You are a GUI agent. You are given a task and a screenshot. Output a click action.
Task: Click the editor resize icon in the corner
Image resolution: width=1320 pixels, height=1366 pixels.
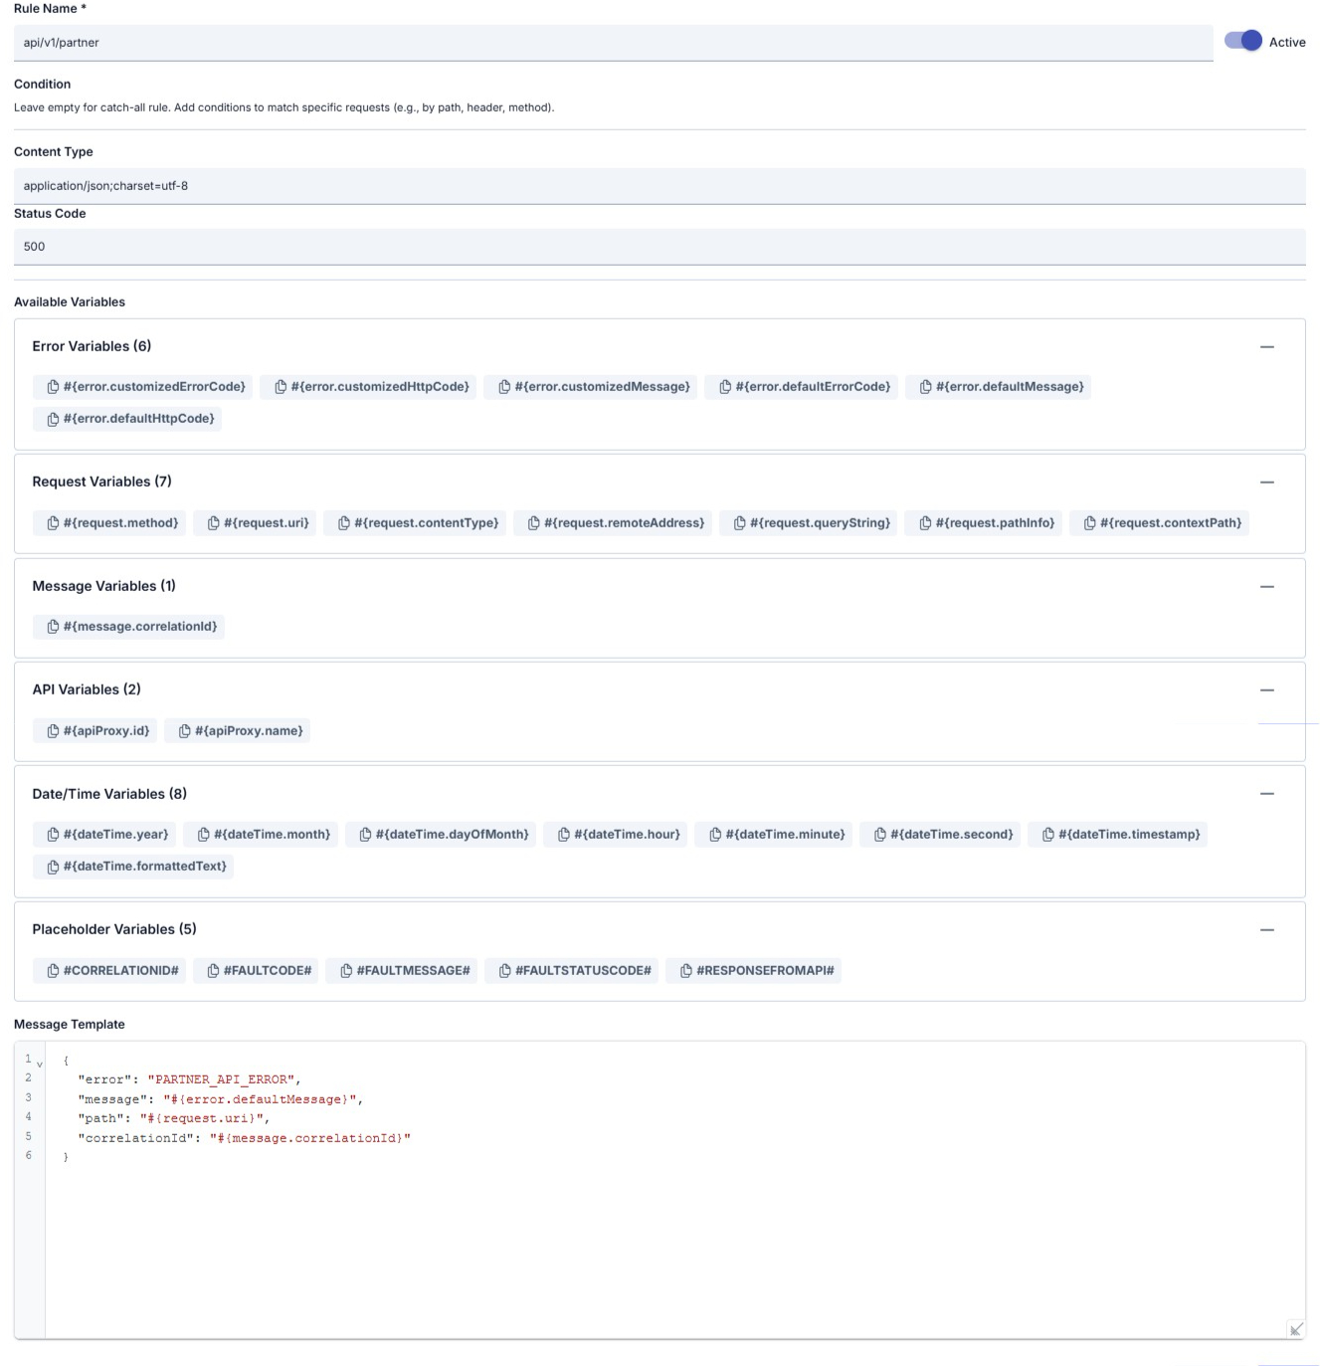click(x=1296, y=1329)
